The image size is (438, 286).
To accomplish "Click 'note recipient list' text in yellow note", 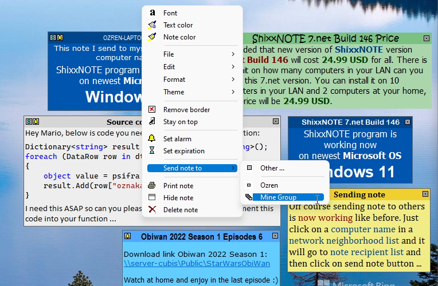I will (x=367, y=252).
